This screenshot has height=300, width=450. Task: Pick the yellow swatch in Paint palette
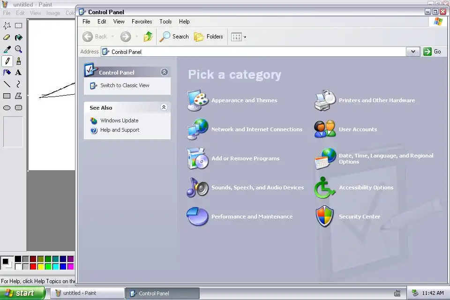40,266
